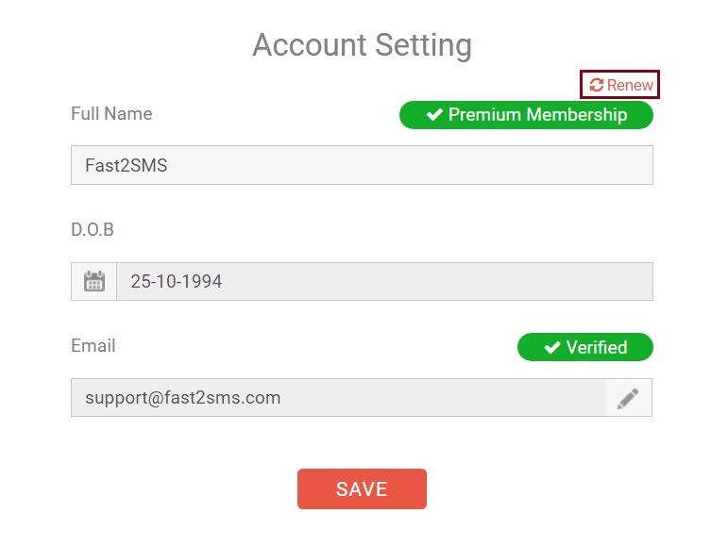The image size is (728, 546).
Task: Click the D.O.B field label
Action: coord(93,229)
